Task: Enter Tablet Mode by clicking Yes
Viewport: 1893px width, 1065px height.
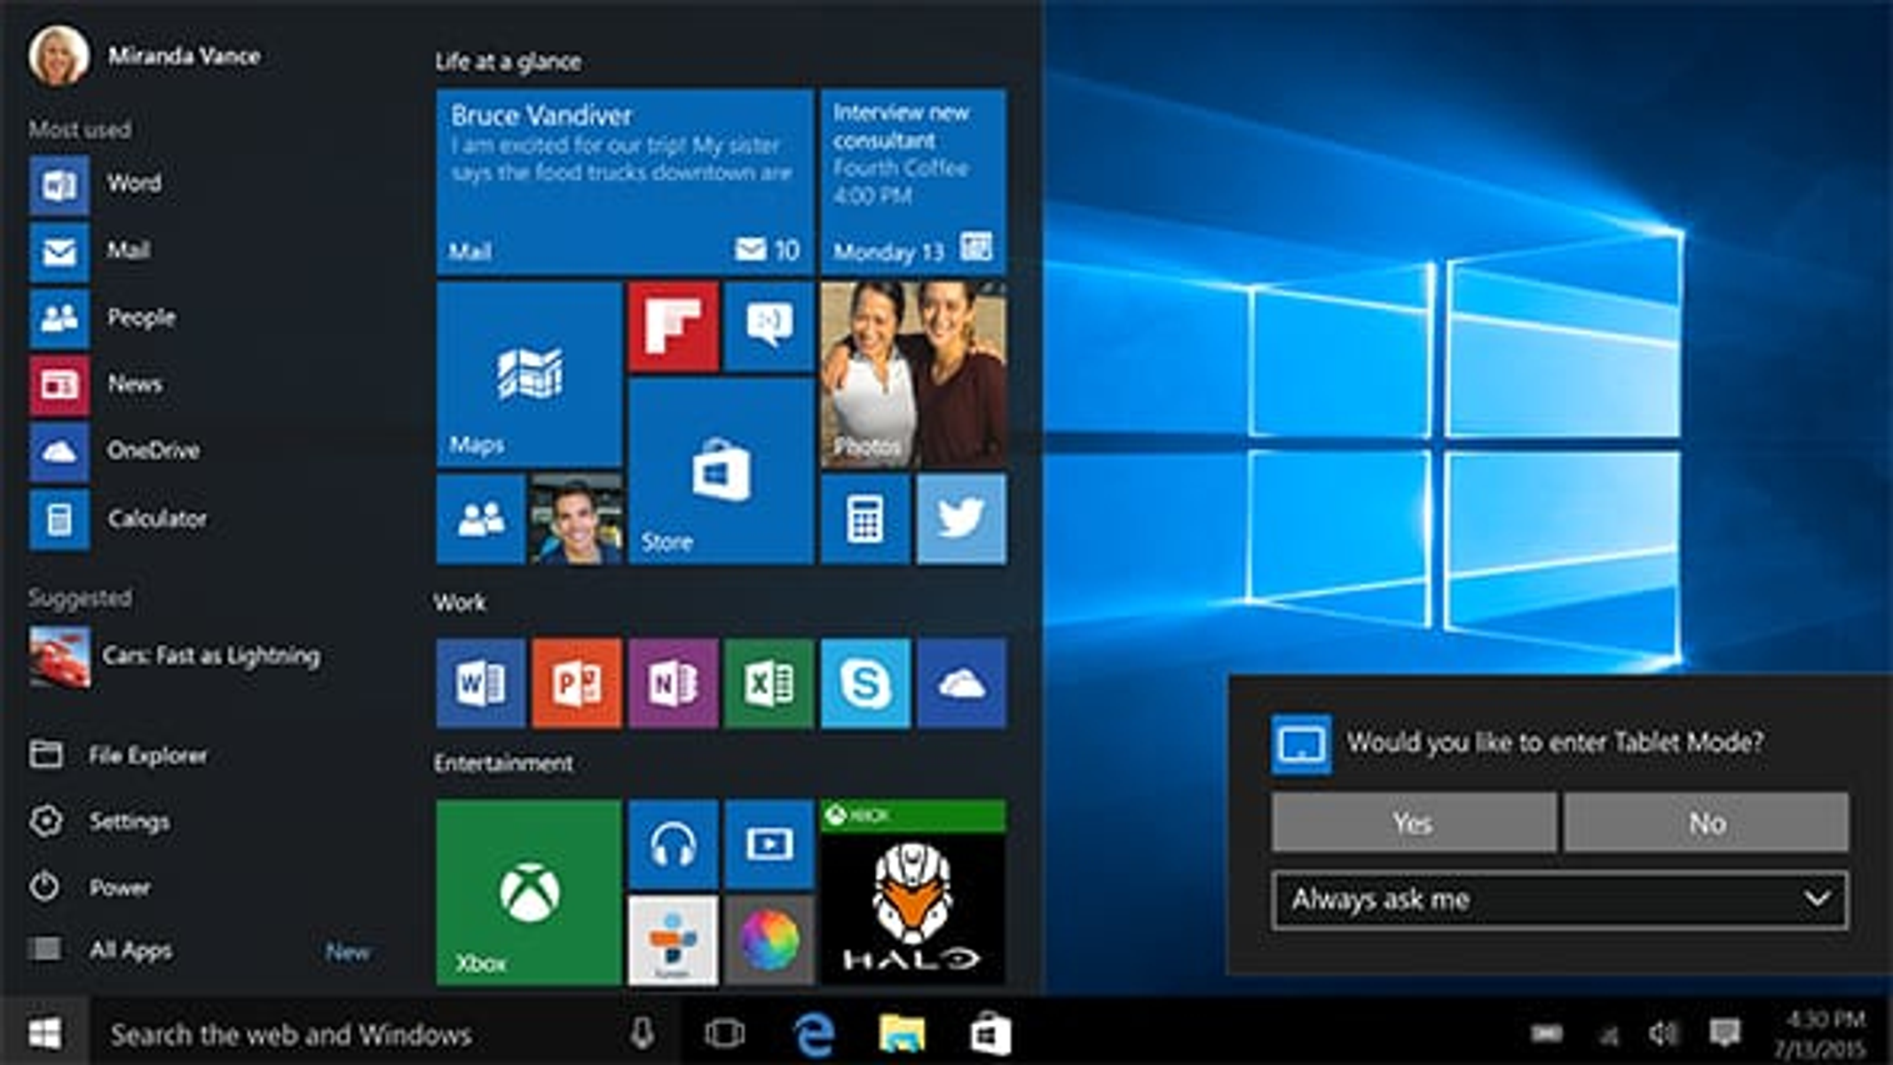Action: [1412, 823]
